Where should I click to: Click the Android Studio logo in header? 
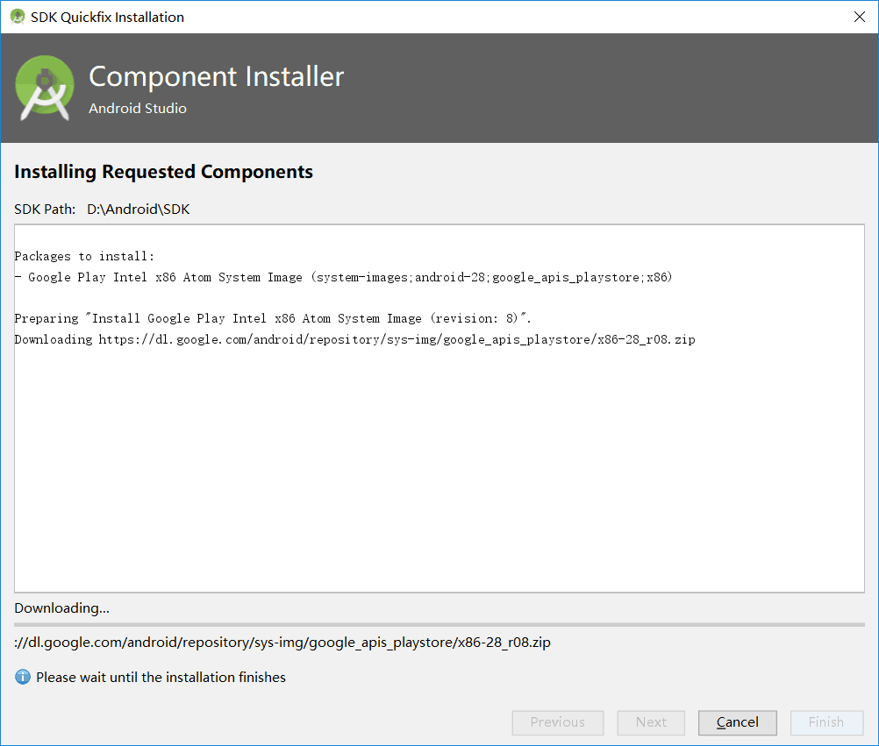44,88
